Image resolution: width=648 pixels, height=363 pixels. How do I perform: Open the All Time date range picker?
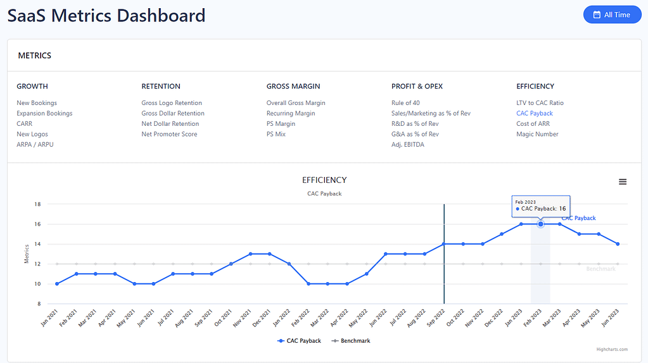[x=612, y=15]
